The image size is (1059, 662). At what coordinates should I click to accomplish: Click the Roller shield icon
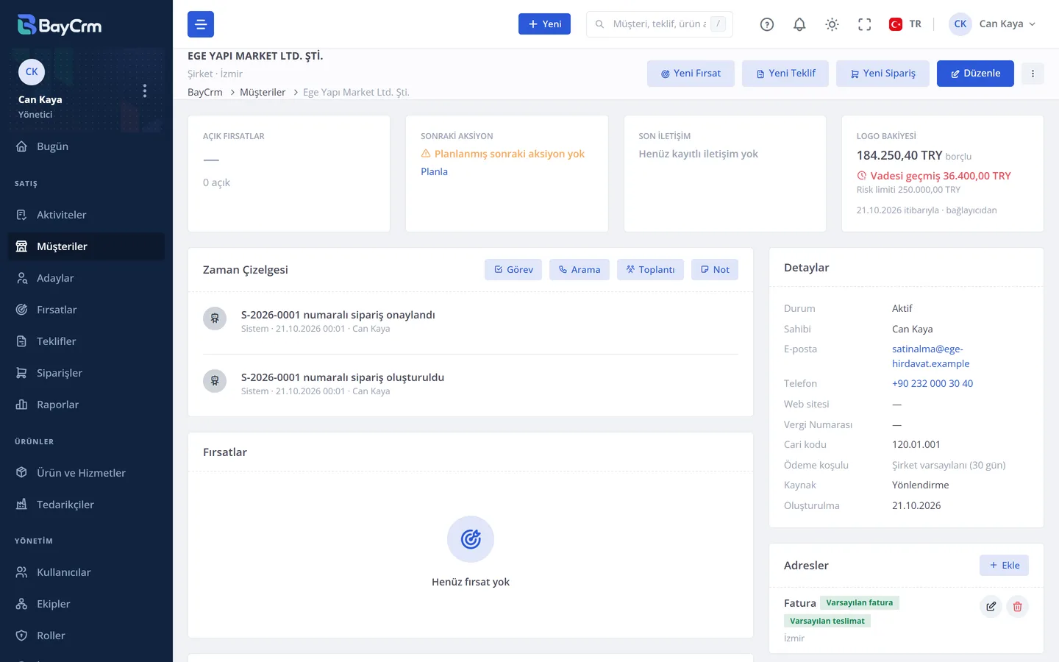point(22,636)
